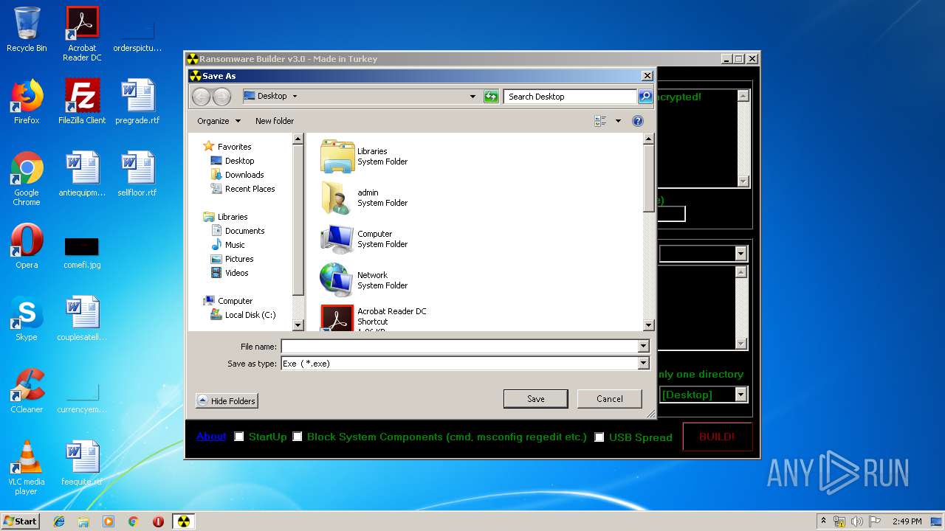
Task: Open the Desktop address path dropdown
Action: tap(295, 97)
